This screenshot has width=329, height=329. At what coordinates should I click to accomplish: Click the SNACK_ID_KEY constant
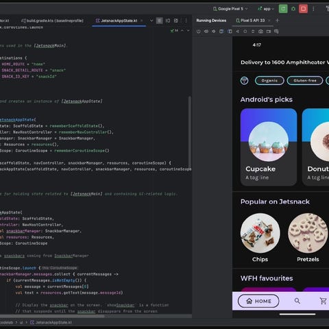(16, 77)
